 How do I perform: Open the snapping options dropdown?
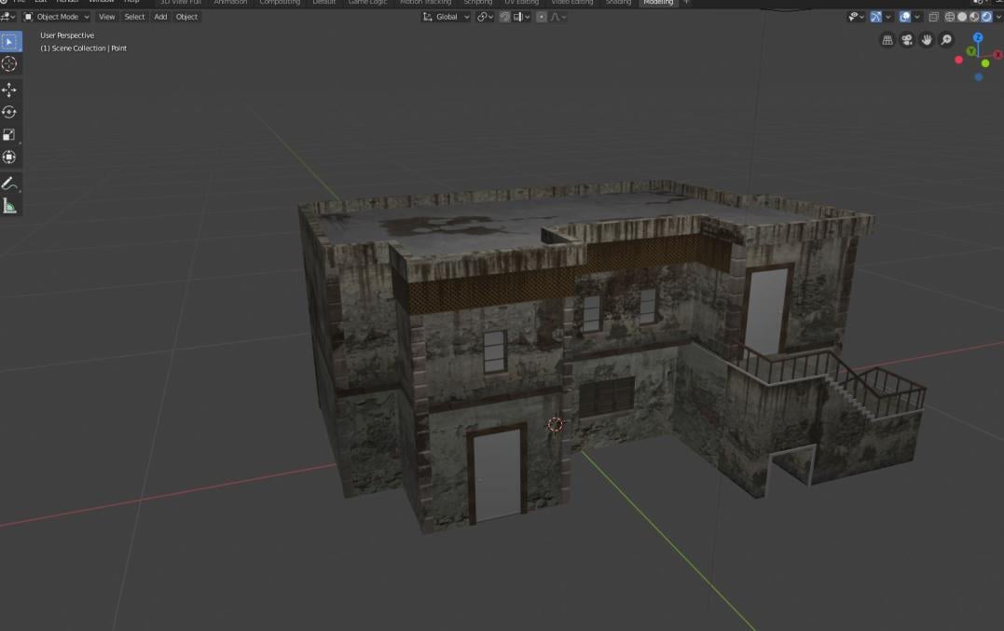pos(522,18)
